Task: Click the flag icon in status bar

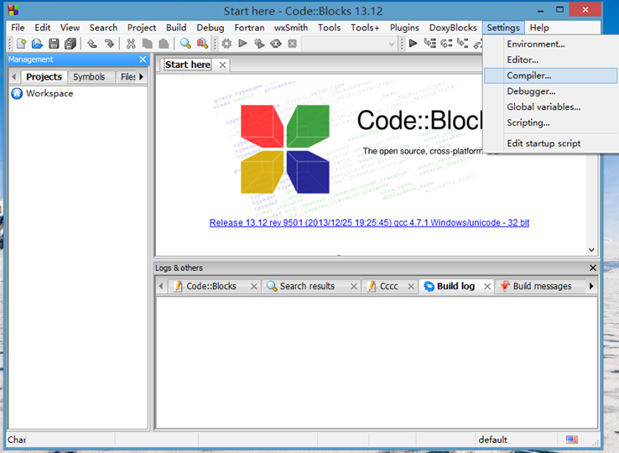Action: (572, 440)
